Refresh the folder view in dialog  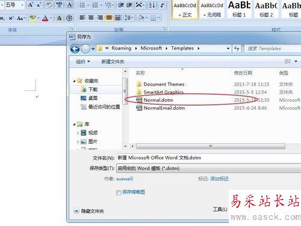(x=237, y=48)
